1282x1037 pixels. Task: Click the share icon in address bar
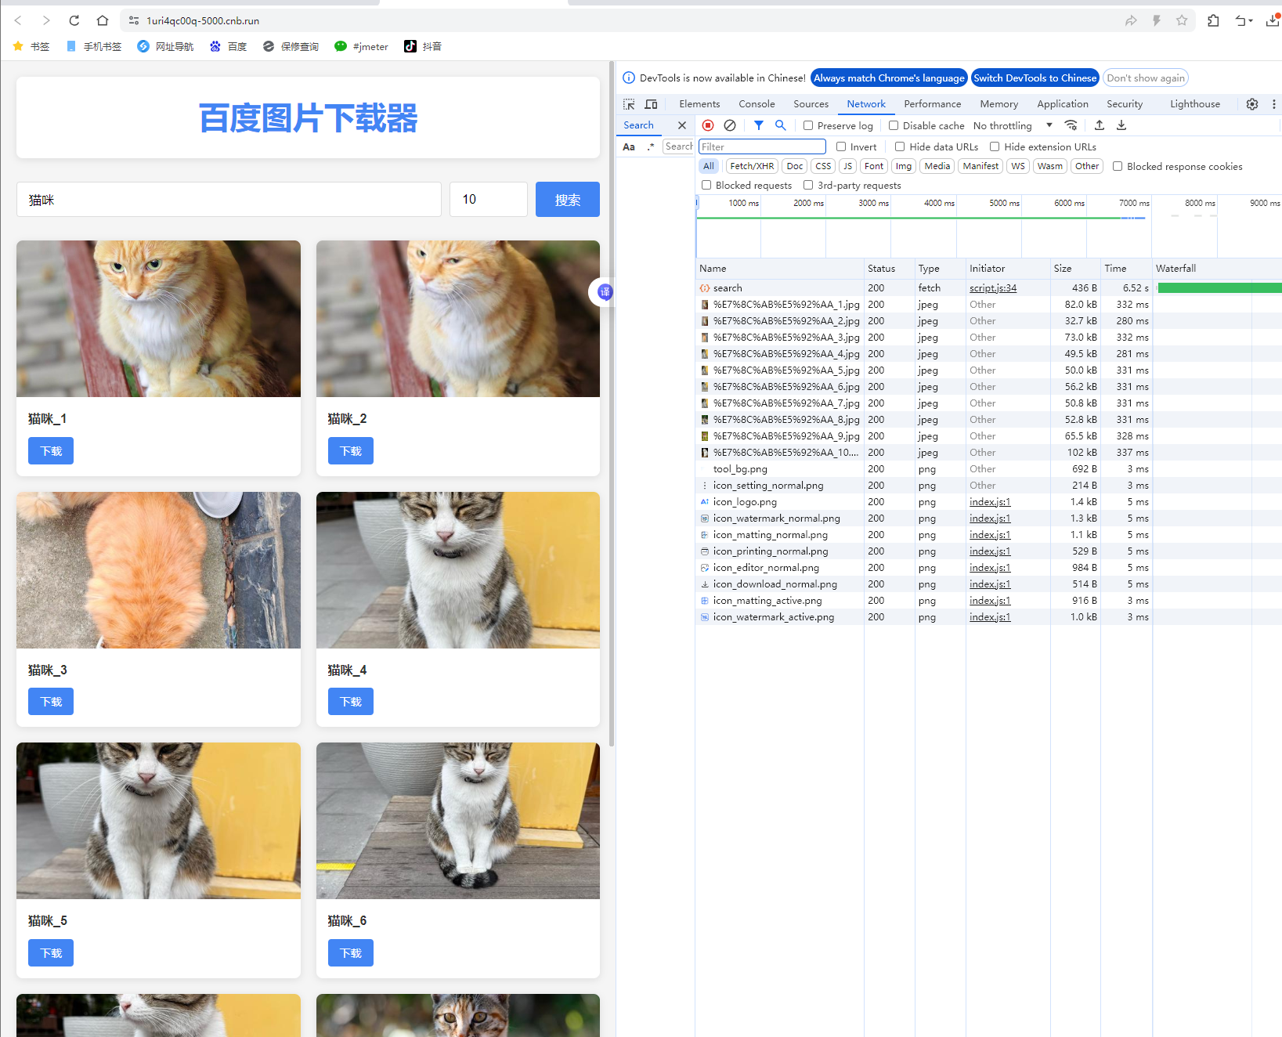point(1131,20)
